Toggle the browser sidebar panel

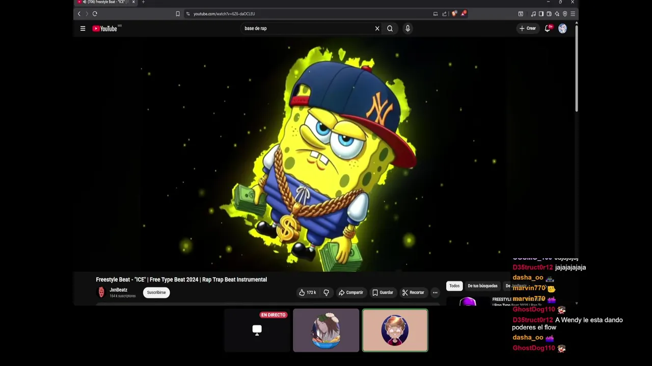541,14
